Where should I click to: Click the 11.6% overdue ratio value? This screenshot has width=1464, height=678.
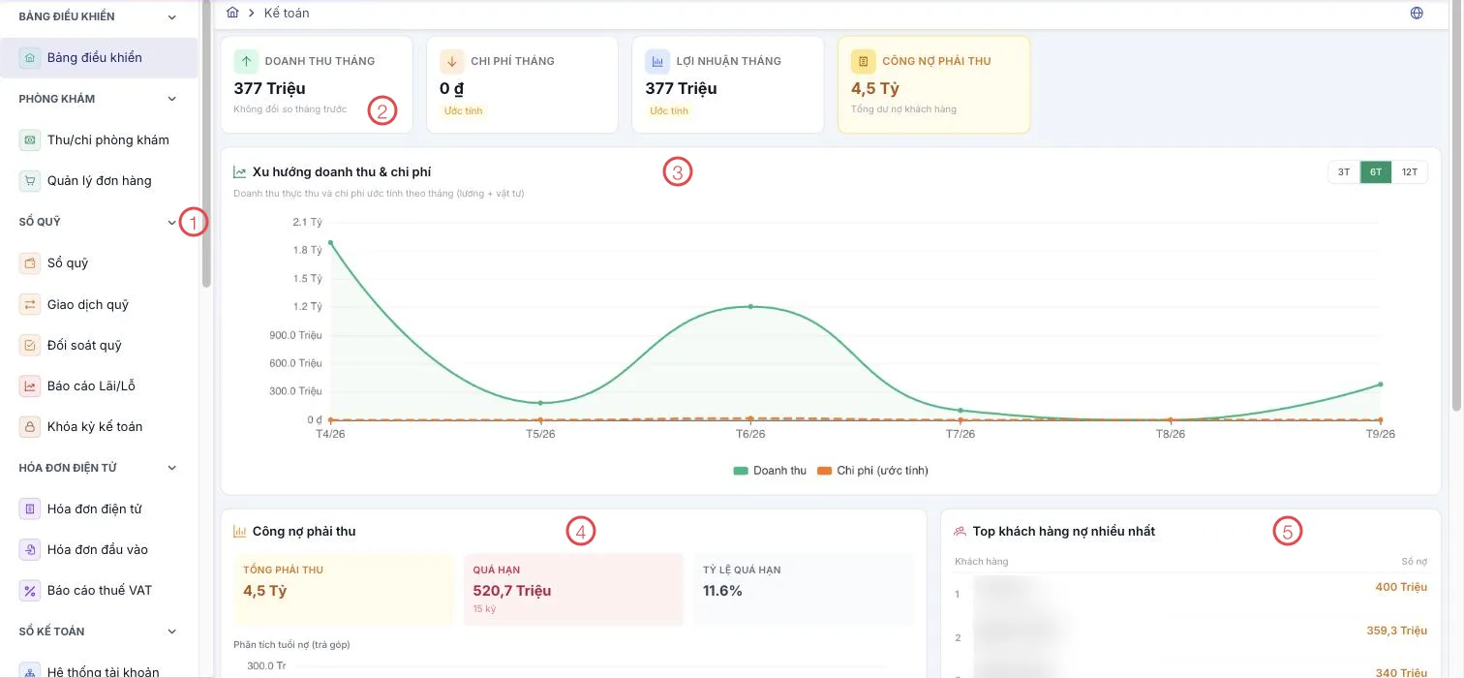point(722,591)
